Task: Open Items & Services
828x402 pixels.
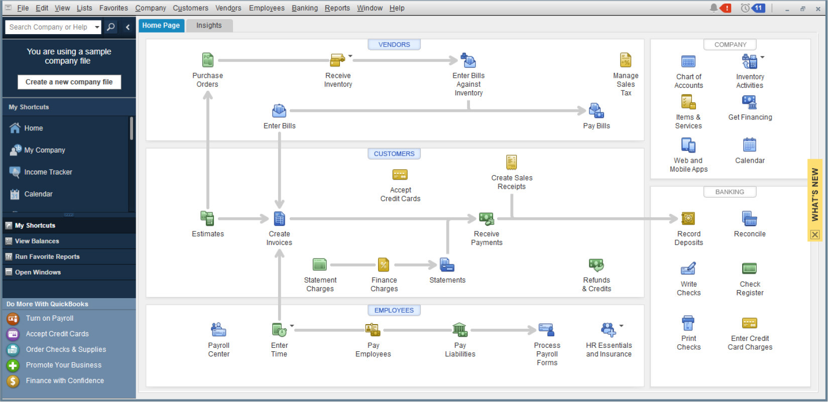Action: [688, 102]
